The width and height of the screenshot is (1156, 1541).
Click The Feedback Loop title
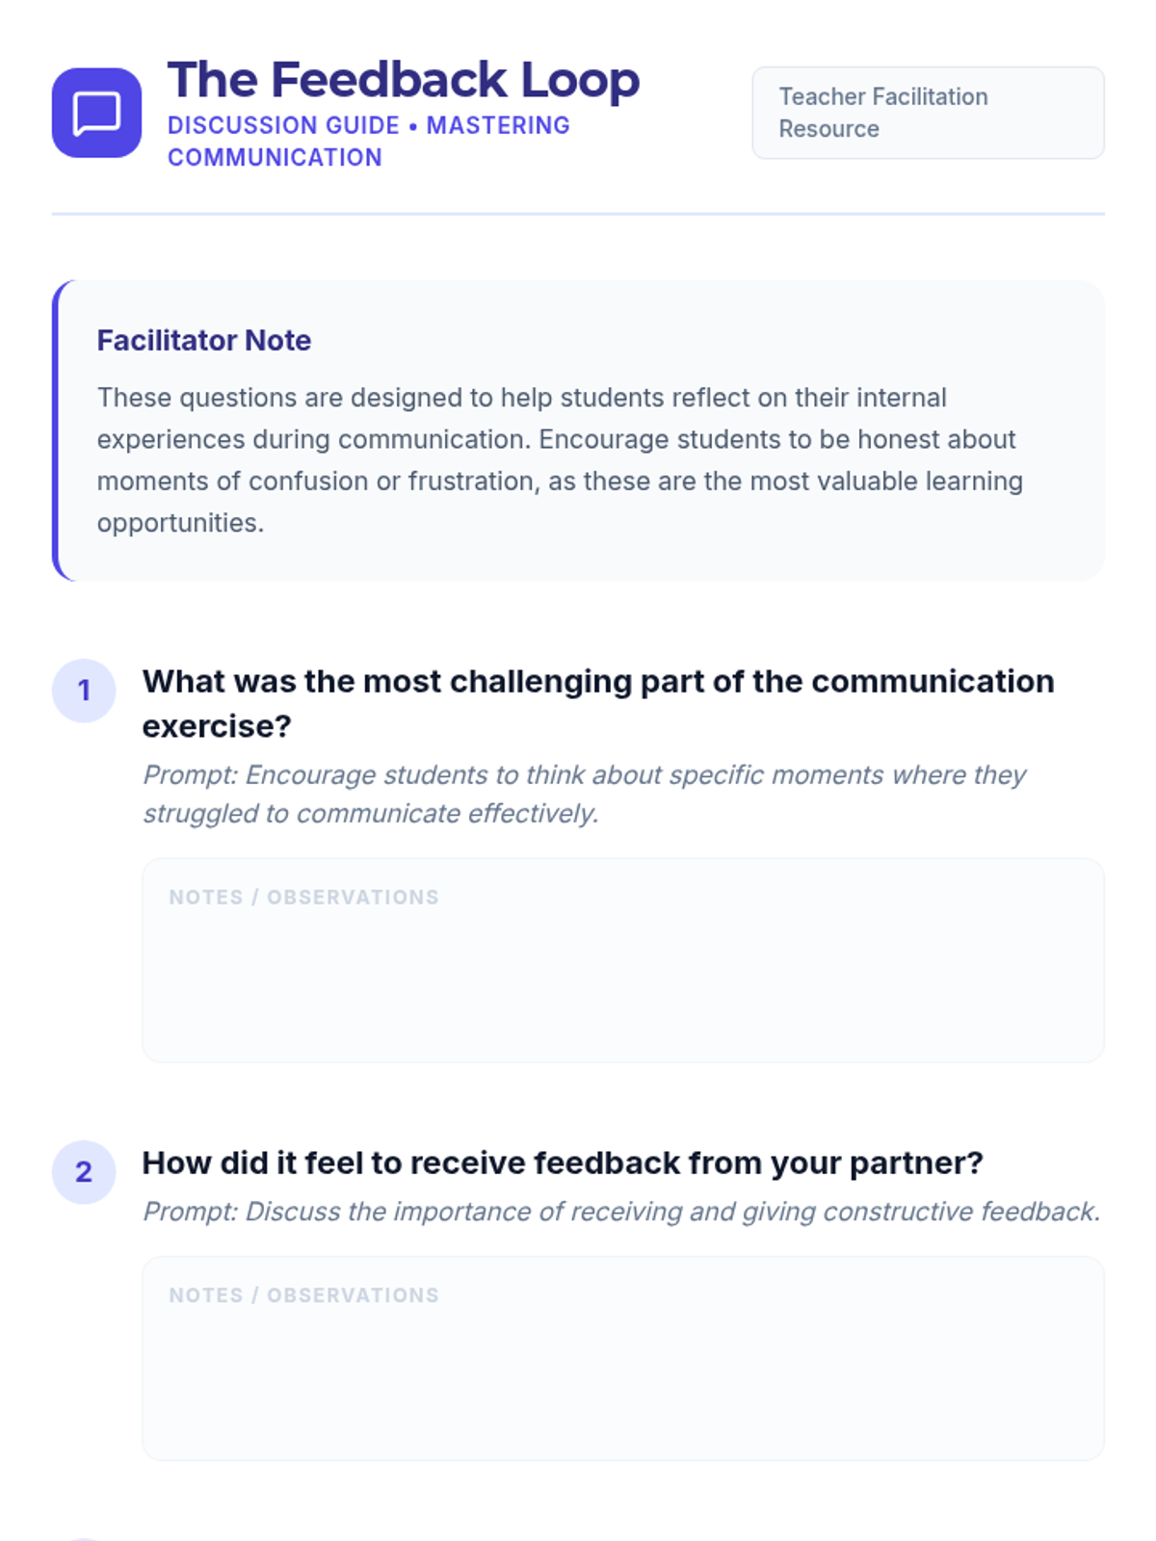pos(403,79)
